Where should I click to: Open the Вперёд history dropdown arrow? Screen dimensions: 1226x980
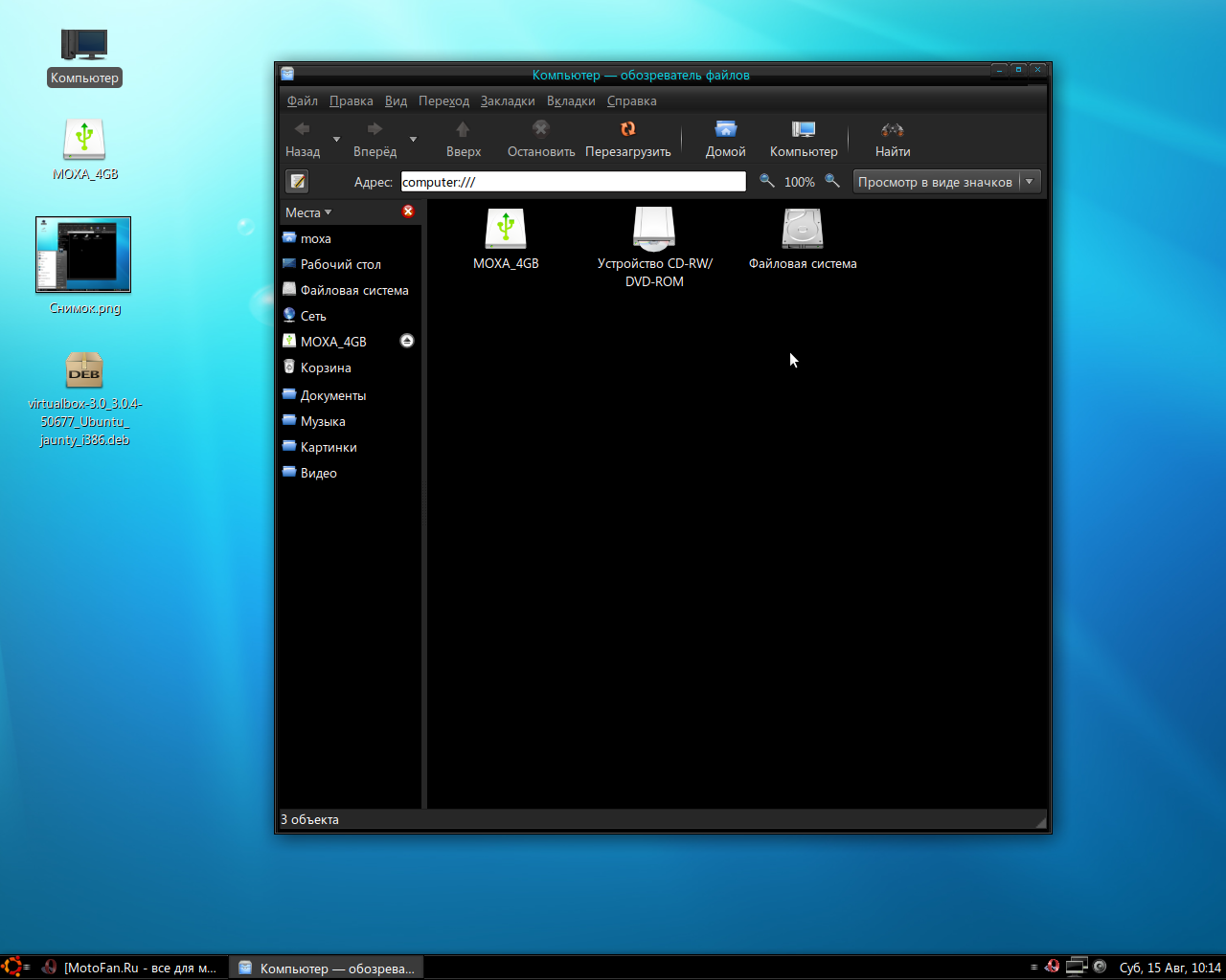coord(413,140)
